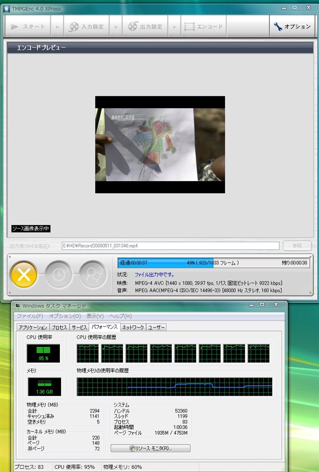Click the arrow after 出力設定 step

coord(174,26)
